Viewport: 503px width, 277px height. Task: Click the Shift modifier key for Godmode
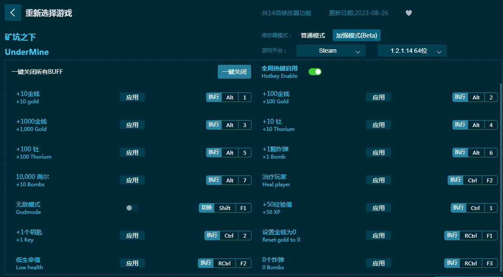pos(225,208)
